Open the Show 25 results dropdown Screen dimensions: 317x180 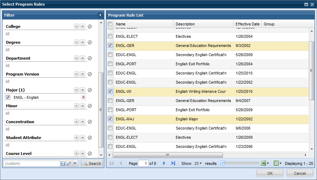(x=198, y=163)
